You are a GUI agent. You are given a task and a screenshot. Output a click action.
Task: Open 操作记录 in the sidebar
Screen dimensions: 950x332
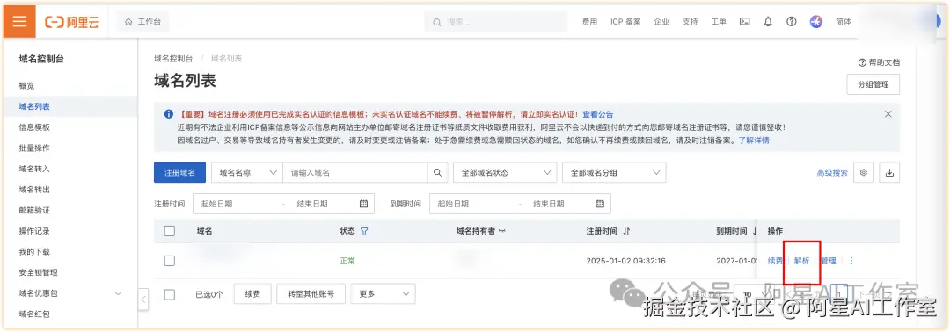click(x=34, y=231)
